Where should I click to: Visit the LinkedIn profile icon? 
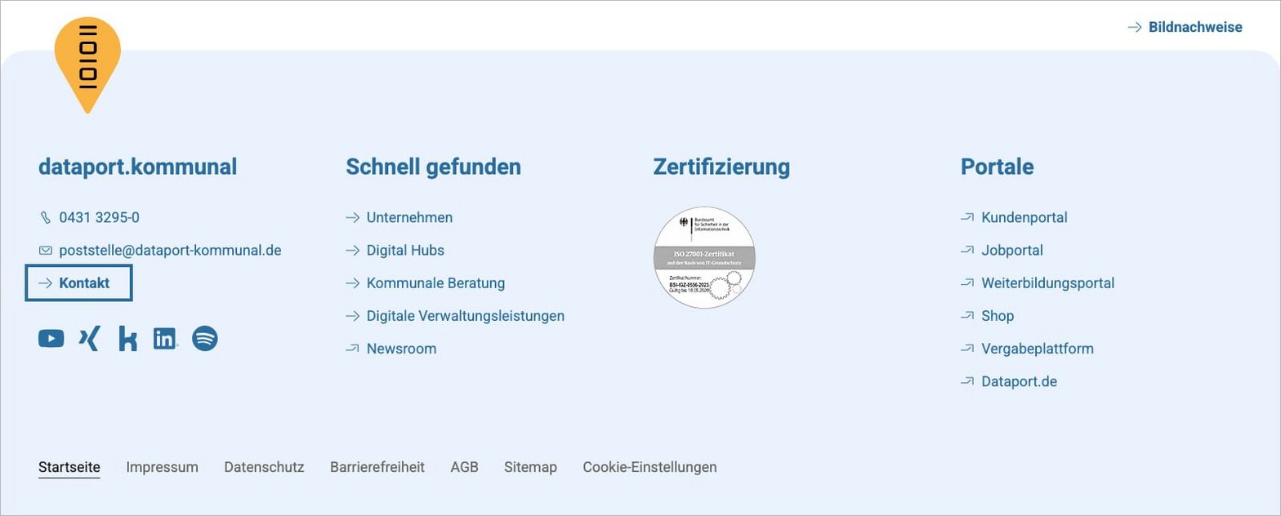click(x=165, y=339)
